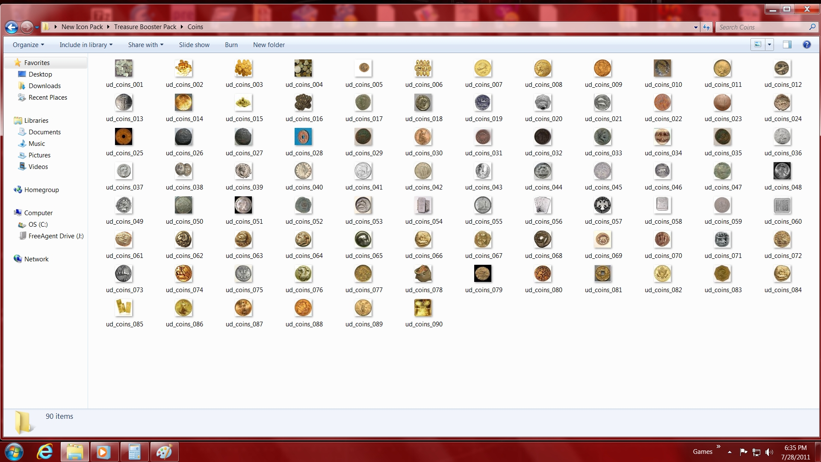The width and height of the screenshot is (821, 462).
Task: Click the New folder button
Action: tap(269, 45)
